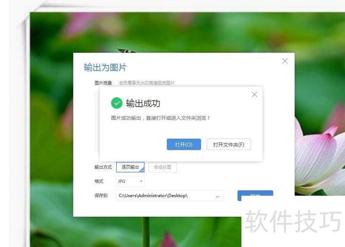
Task: Open the output folder with 打开文件夹(F)
Action: coord(229,145)
